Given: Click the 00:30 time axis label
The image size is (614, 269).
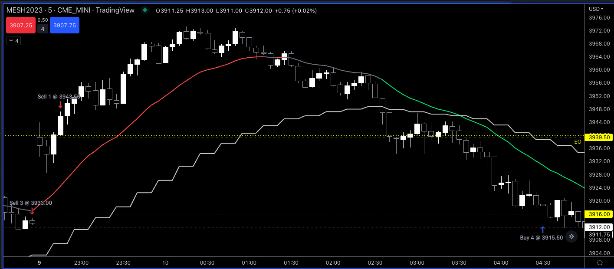Looking at the screenshot, I should tap(207, 263).
